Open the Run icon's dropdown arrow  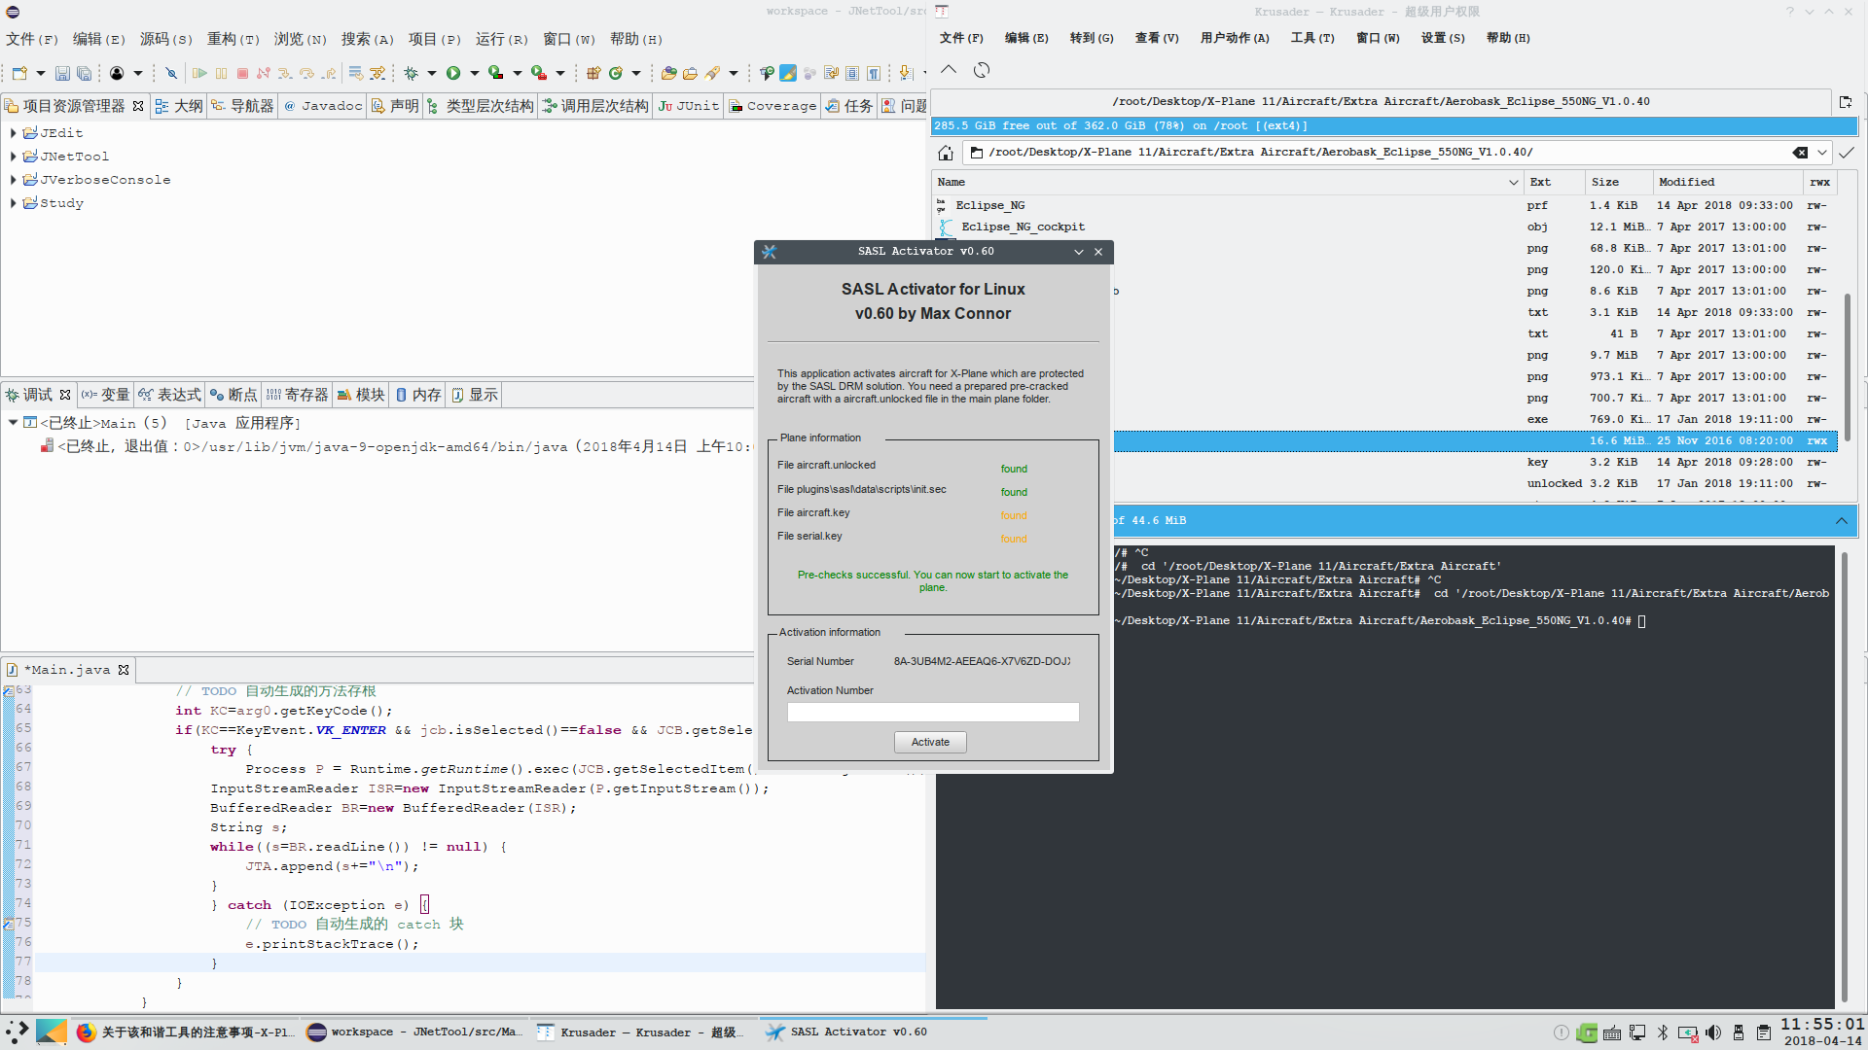pos(475,73)
